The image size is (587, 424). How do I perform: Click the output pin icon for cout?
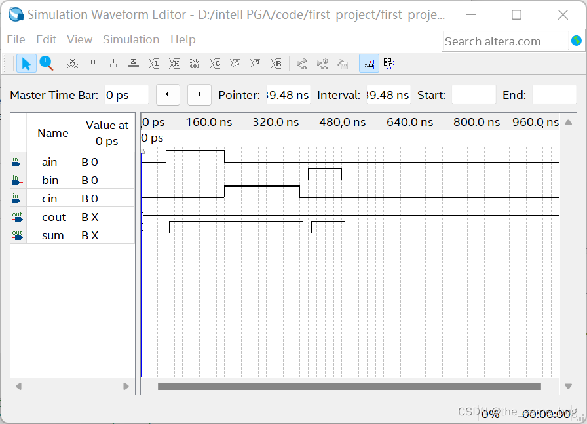pos(17,217)
